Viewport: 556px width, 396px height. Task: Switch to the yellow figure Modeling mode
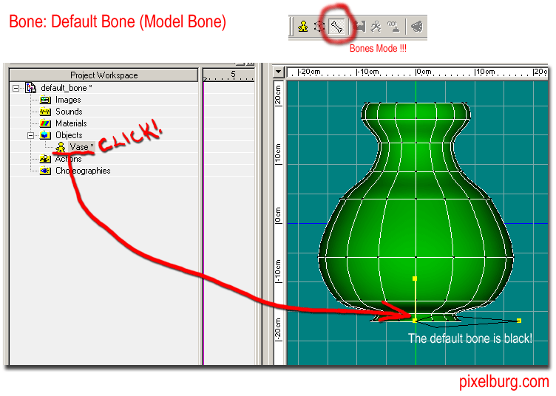[302, 27]
